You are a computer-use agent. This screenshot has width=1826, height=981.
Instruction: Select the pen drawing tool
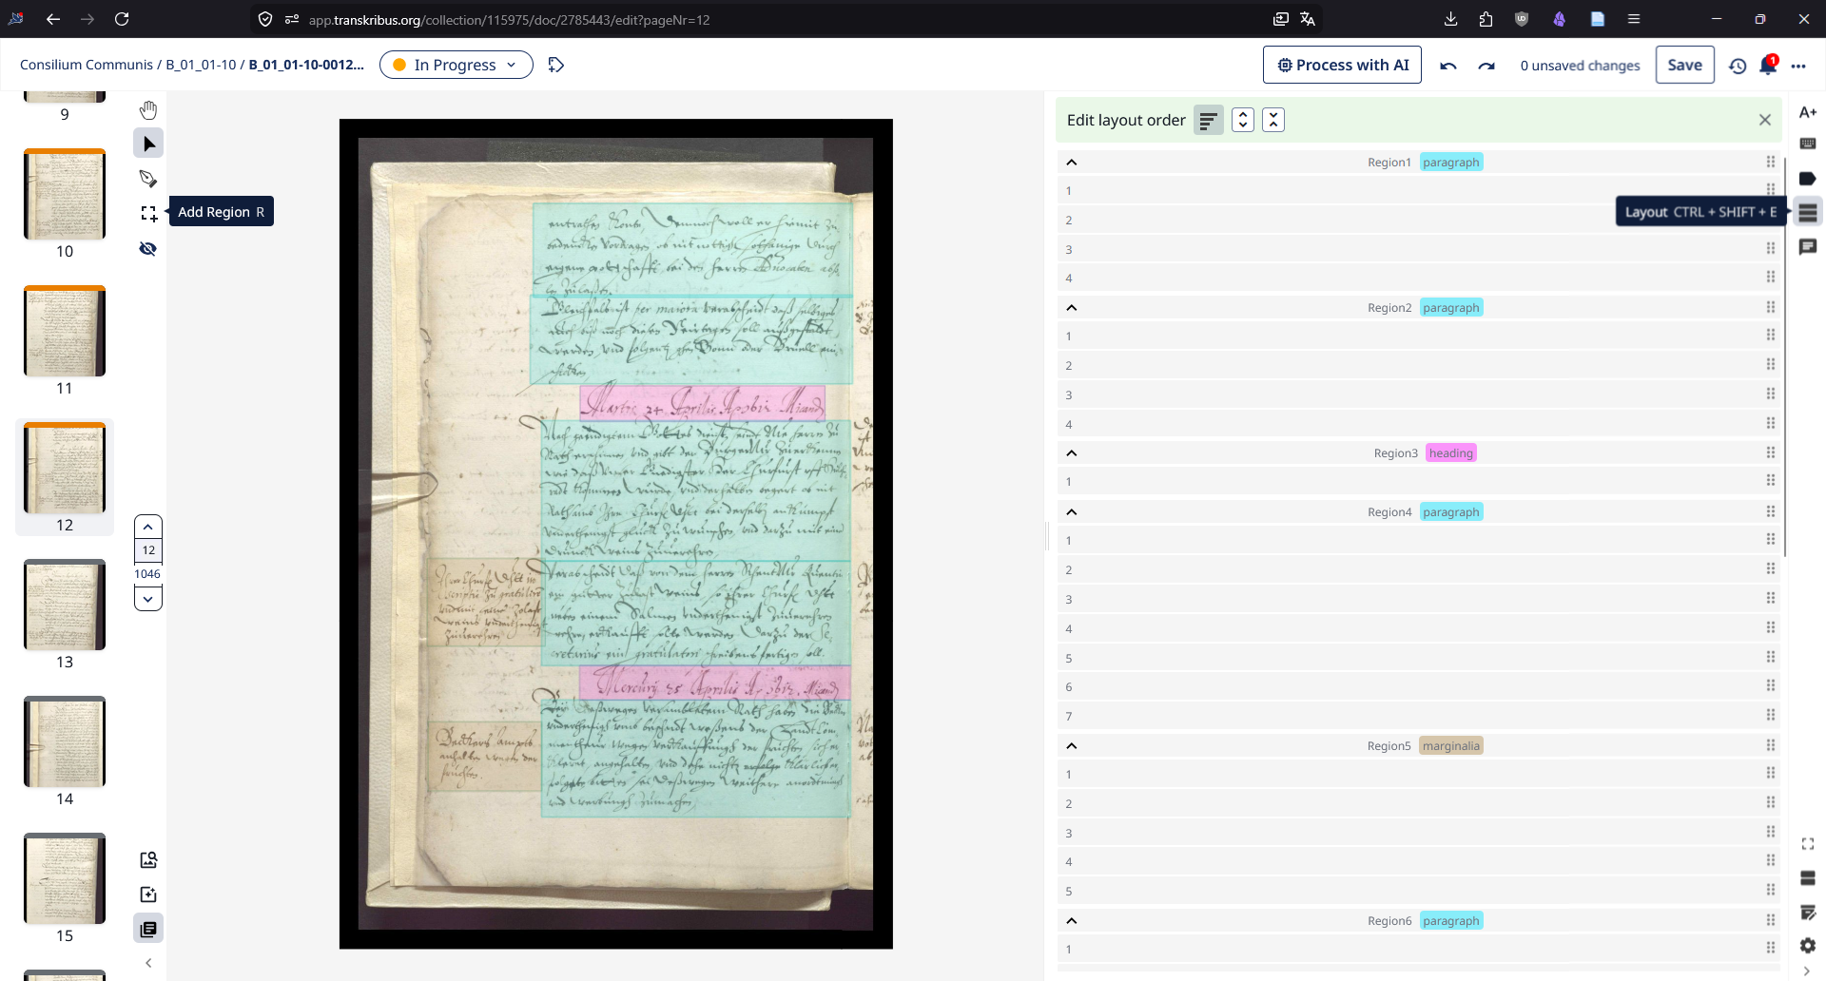[148, 179]
